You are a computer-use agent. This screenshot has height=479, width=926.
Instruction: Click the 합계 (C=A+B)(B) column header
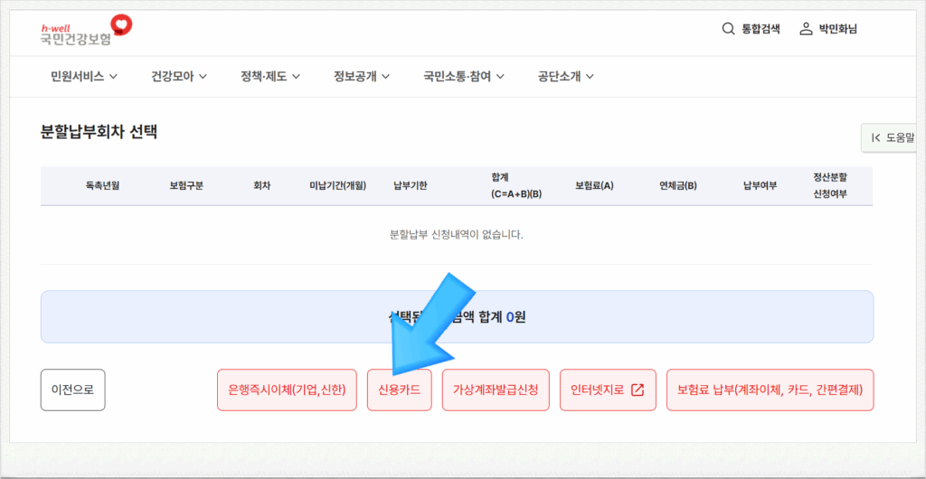[x=516, y=186]
